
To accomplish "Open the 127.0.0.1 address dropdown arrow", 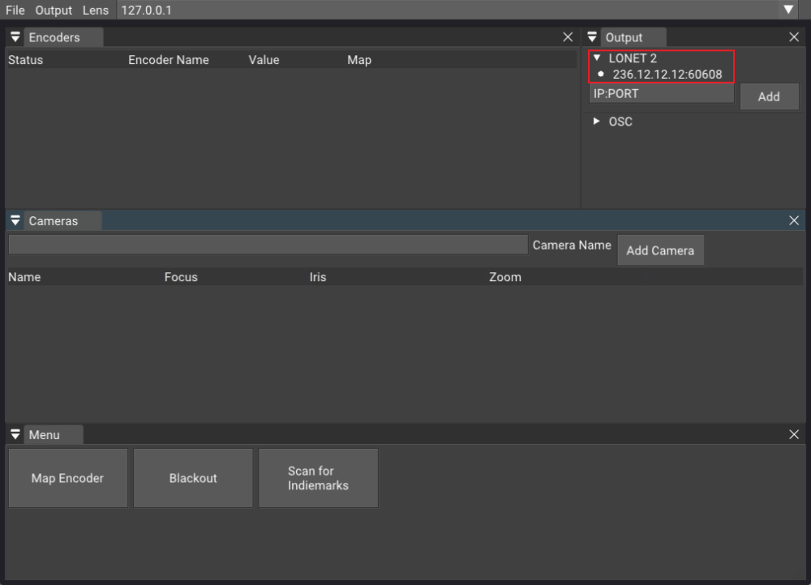I will pyautogui.click(x=789, y=10).
